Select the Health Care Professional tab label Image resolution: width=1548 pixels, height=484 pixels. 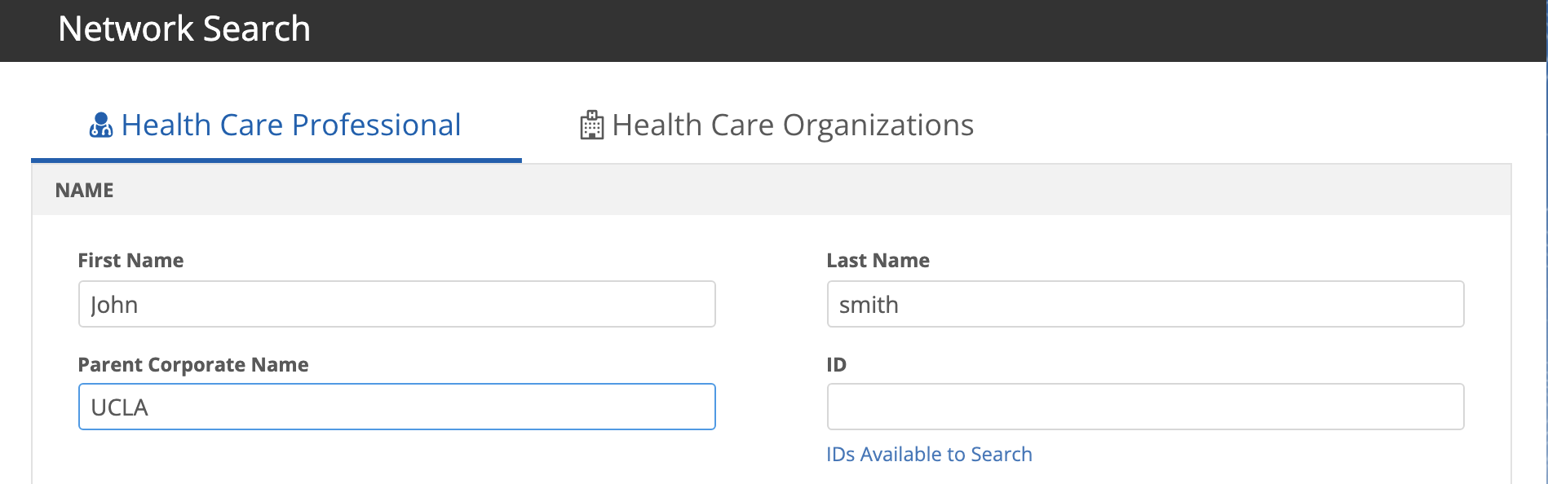click(x=290, y=125)
